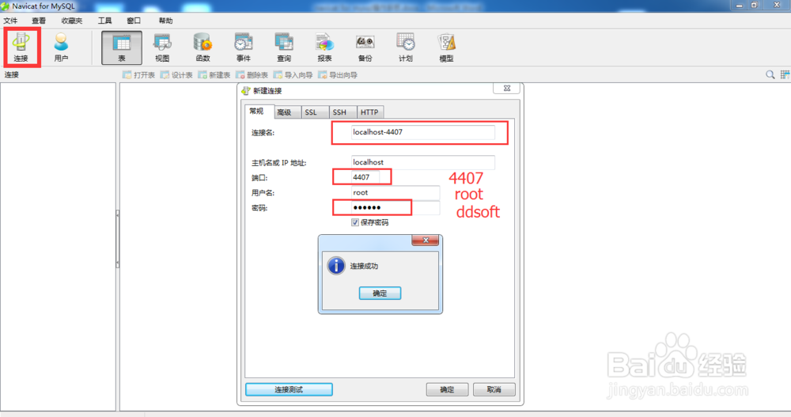Select the 事件 (Event) toolbar icon
This screenshot has width=791, height=417.
pyautogui.click(x=243, y=47)
